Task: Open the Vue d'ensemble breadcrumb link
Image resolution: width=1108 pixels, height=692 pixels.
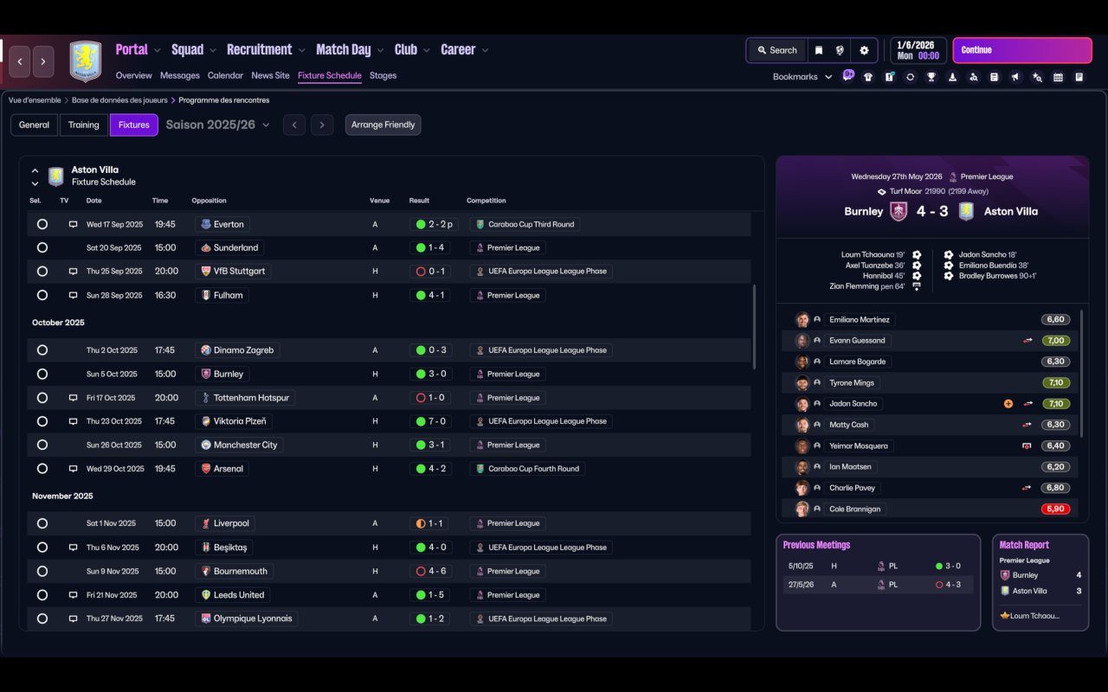Action: (x=35, y=100)
